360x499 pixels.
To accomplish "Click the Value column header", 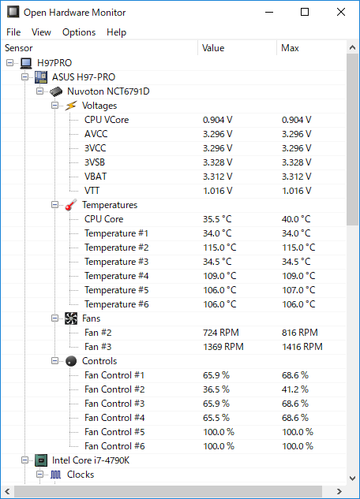I will [x=238, y=48].
